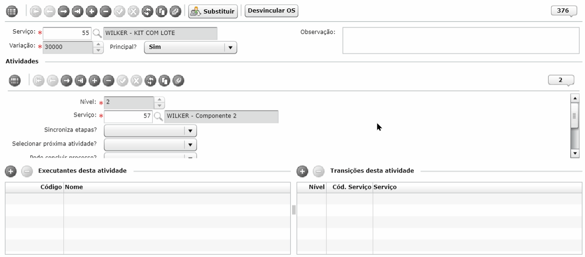Search service next to code 57

pos(158,116)
